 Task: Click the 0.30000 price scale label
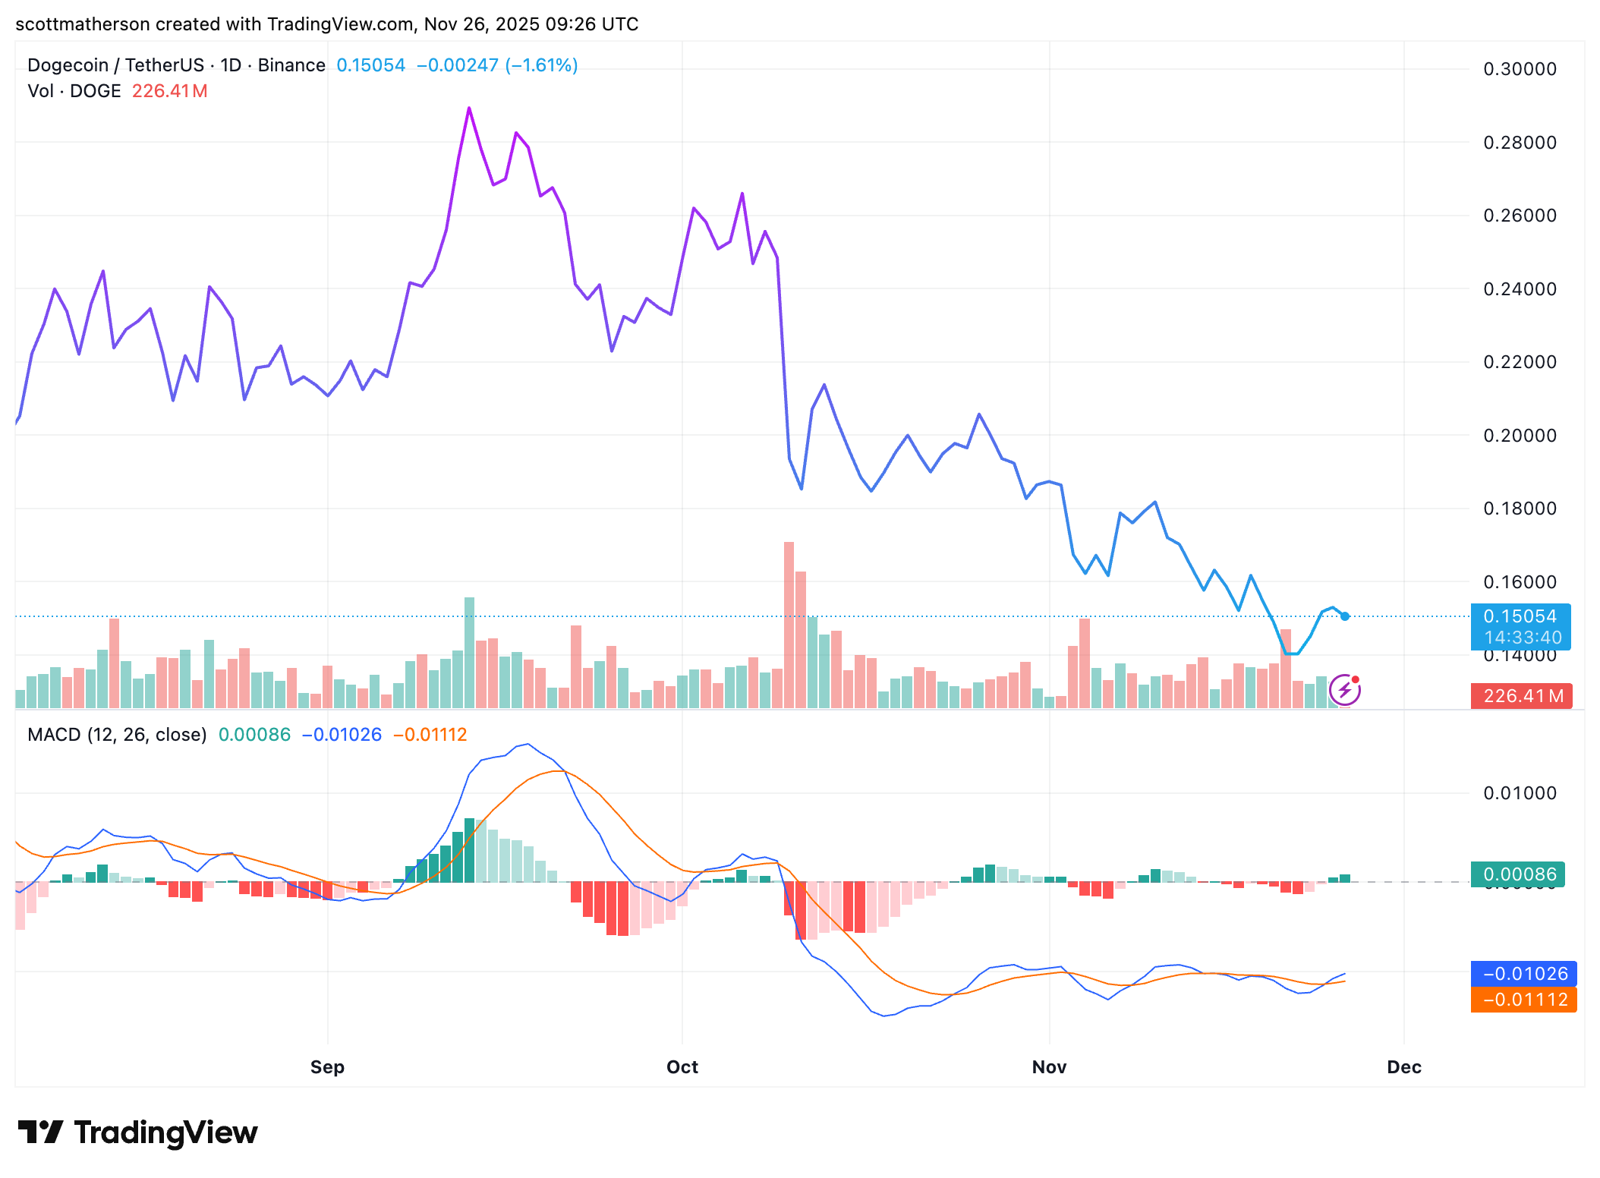pos(1520,69)
